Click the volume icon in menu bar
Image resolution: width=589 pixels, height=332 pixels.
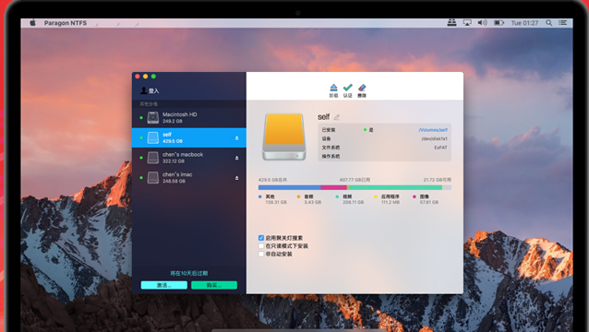click(482, 23)
